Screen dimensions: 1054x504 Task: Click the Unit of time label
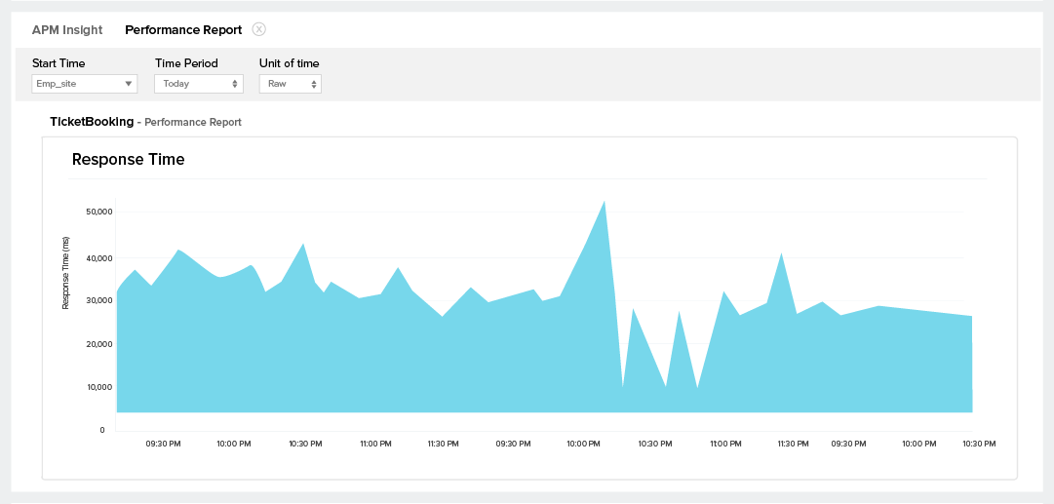point(289,63)
